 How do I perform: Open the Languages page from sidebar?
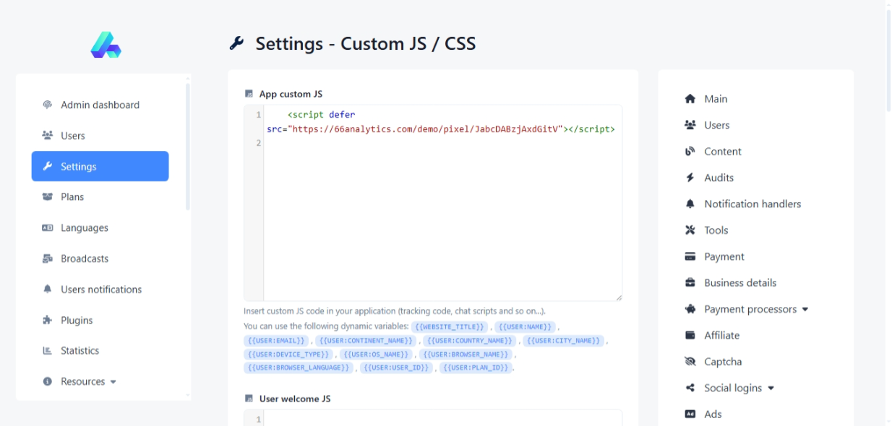84,228
